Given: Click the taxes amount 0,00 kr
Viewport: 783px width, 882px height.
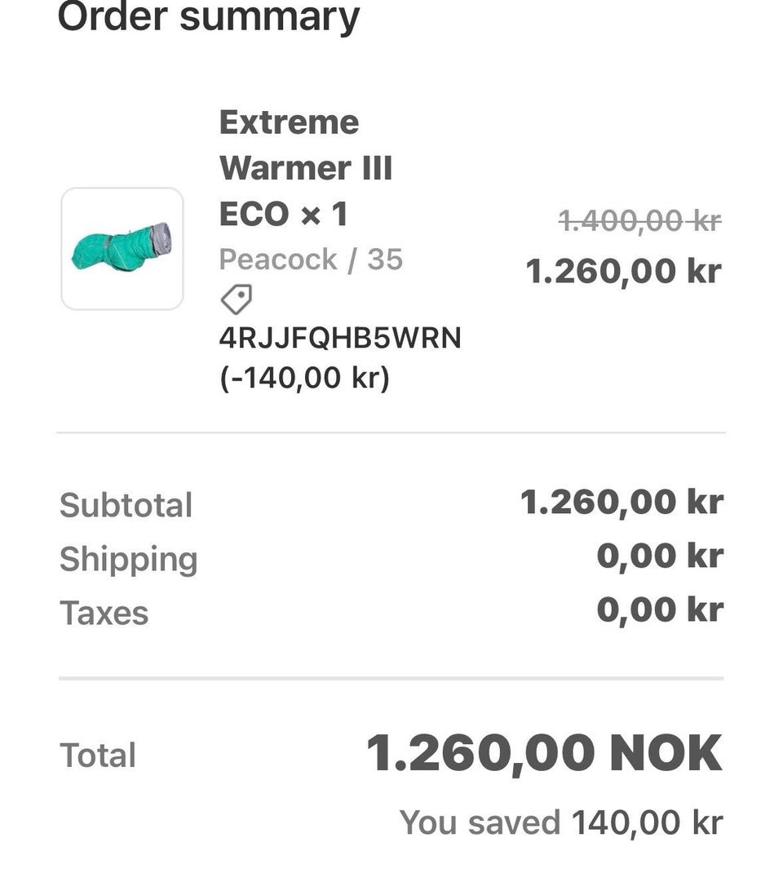Looking at the screenshot, I should click(x=660, y=610).
